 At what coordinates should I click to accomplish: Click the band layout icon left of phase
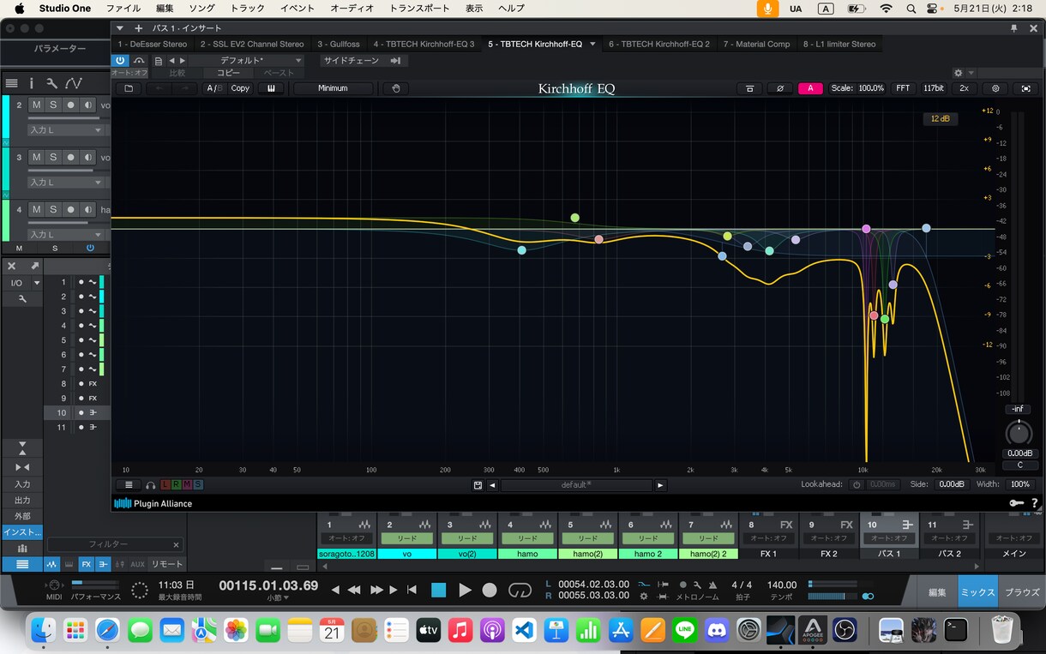click(x=750, y=88)
